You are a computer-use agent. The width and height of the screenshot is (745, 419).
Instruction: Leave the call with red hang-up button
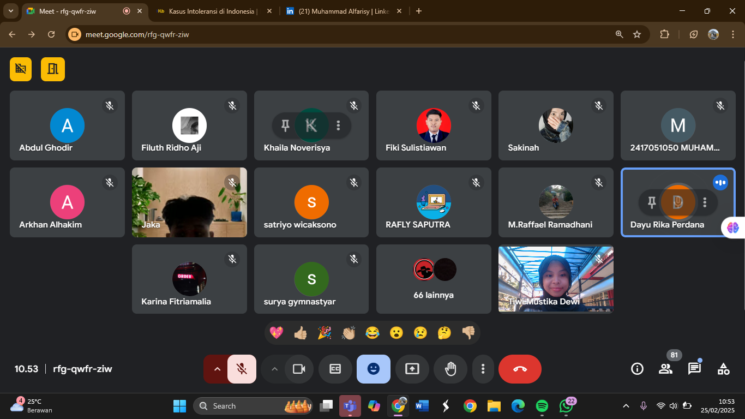pyautogui.click(x=520, y=369)
